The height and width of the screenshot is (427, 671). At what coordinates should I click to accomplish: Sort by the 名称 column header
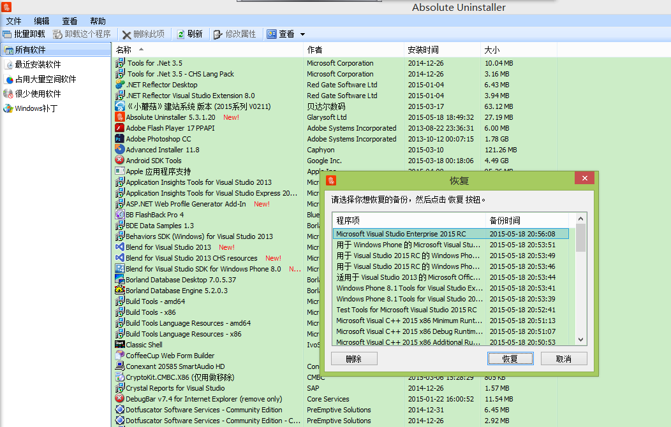coord(208,50)
